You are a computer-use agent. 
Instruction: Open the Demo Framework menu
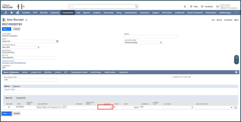point(195,13)
